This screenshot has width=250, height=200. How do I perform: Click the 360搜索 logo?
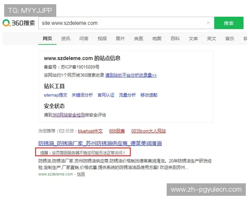point(19,23)
